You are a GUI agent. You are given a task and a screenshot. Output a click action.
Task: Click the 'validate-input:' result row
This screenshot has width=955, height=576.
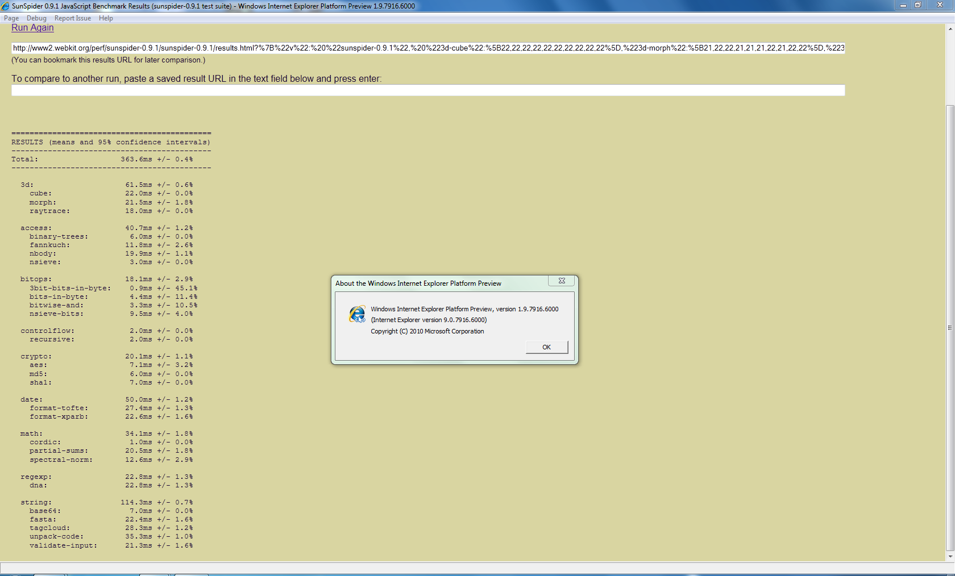click(x=111, y=546)
